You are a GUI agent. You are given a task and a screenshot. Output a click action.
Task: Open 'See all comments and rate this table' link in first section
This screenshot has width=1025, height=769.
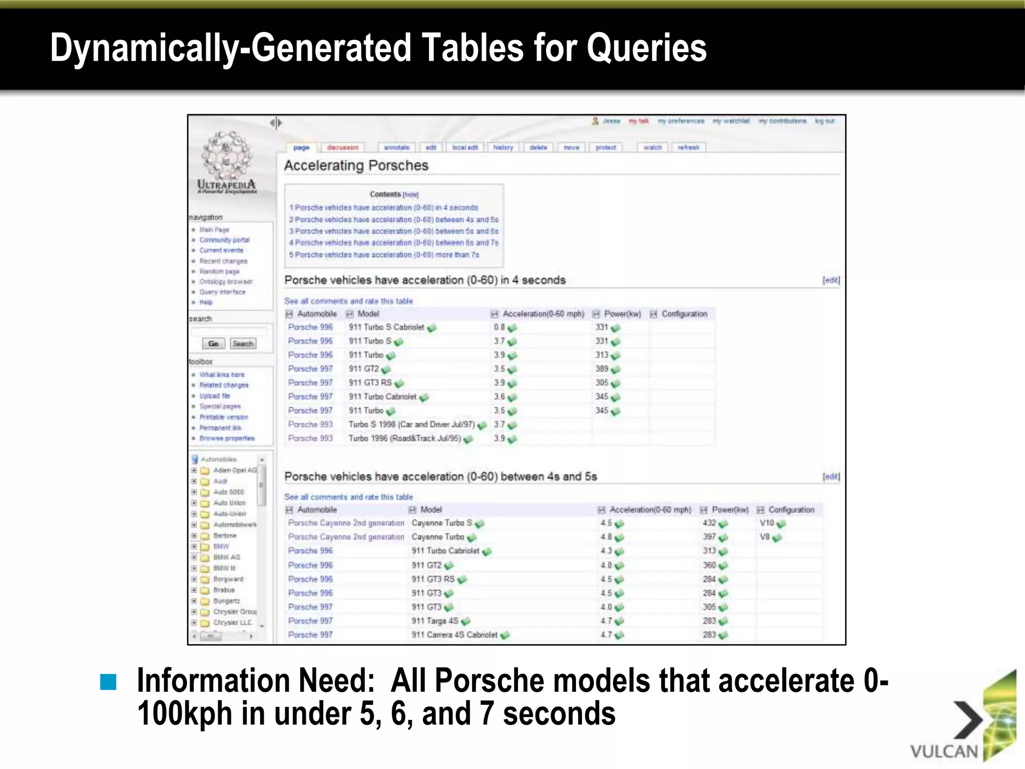coord(348,301)
